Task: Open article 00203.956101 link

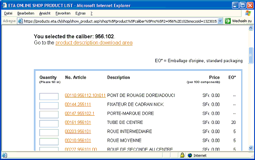Action: [78, 131]
